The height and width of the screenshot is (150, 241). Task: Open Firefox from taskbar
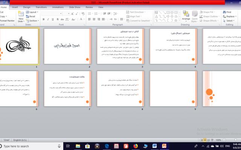click(136, 146)
